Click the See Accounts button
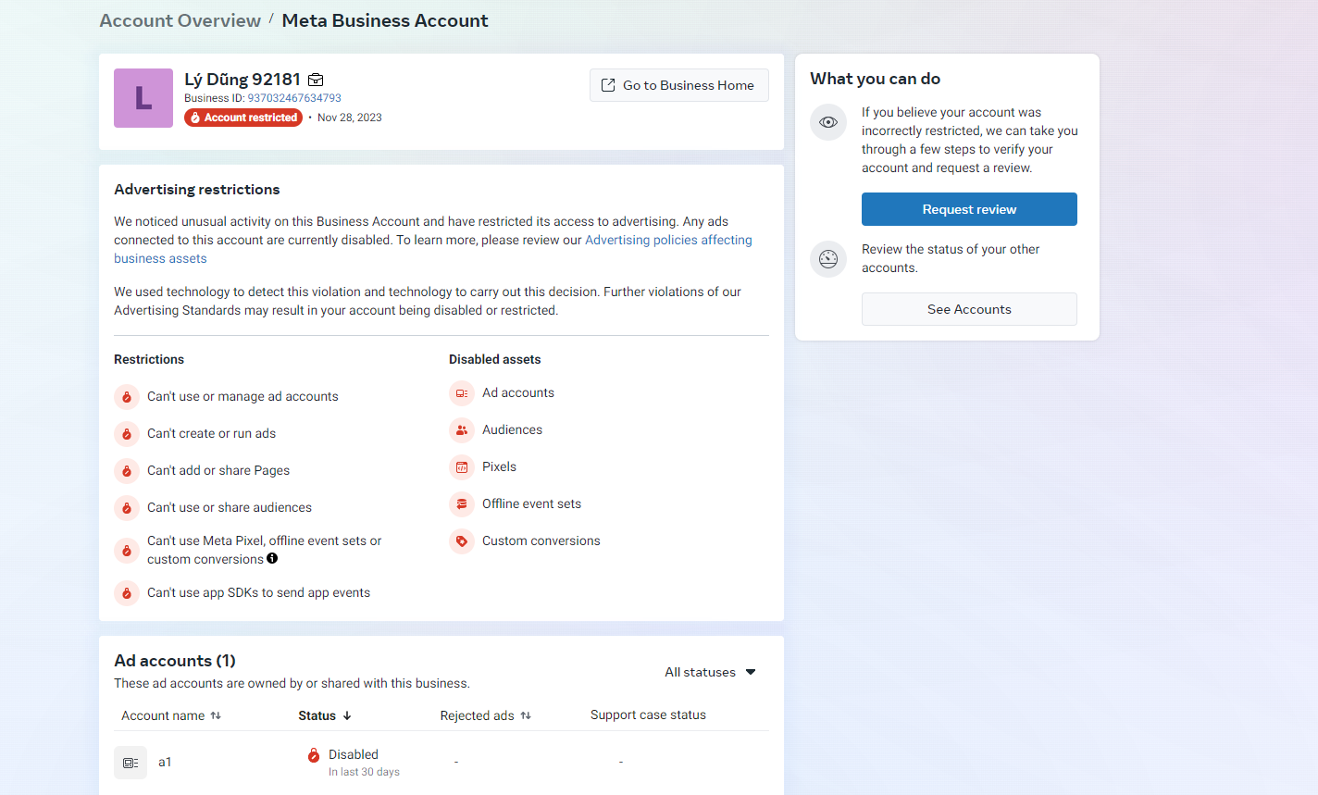The image size is (1318, 795). click(x=969, y=309)
